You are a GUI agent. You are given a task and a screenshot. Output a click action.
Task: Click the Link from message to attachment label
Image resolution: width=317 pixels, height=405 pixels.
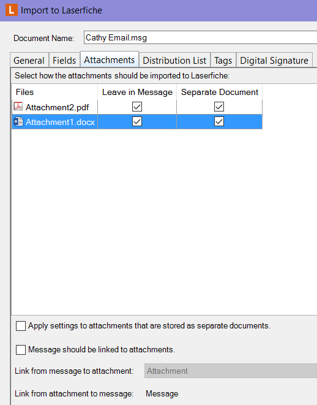[x=74, y=371]
